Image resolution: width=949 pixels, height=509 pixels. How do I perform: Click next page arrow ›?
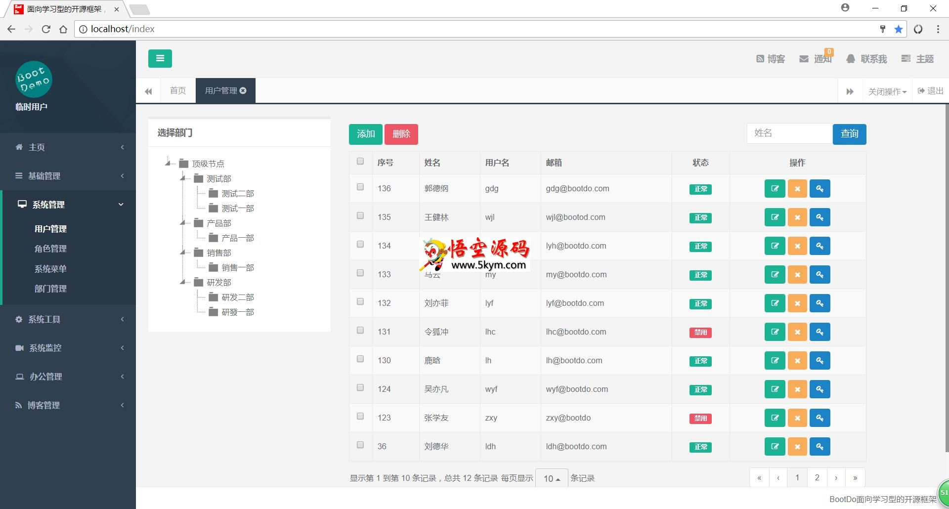[x=836, y=477]
